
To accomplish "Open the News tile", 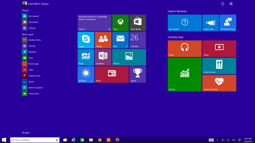I will point(112,75).
